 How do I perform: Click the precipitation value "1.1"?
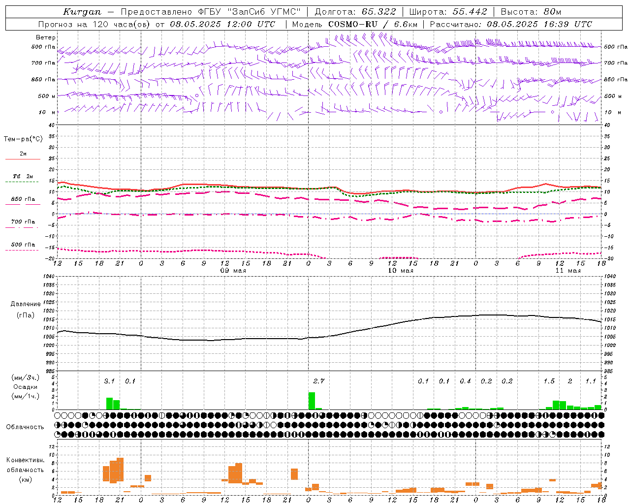coord(591,381)
